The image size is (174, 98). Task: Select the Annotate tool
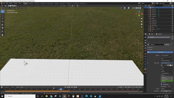click(2, 32)
